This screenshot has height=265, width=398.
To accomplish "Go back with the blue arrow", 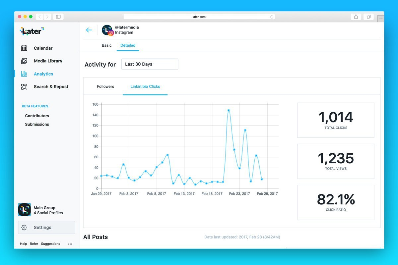I will pos(89,30).
